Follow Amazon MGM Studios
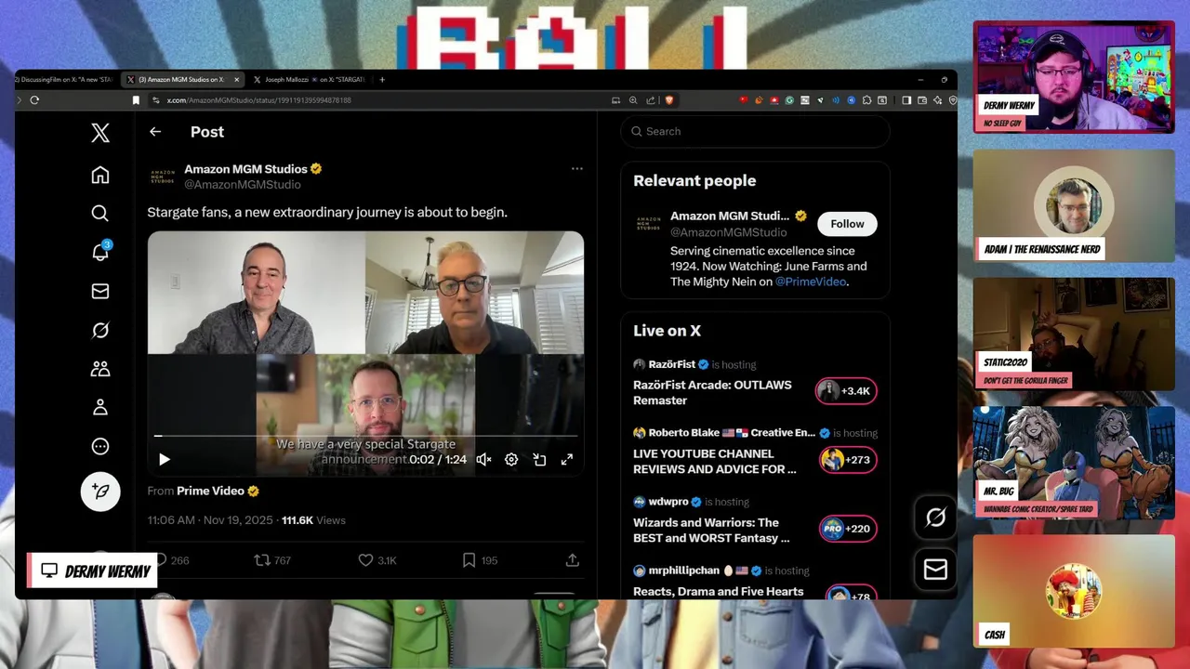Screen dimensions: 1190x669 coord(847,224)
